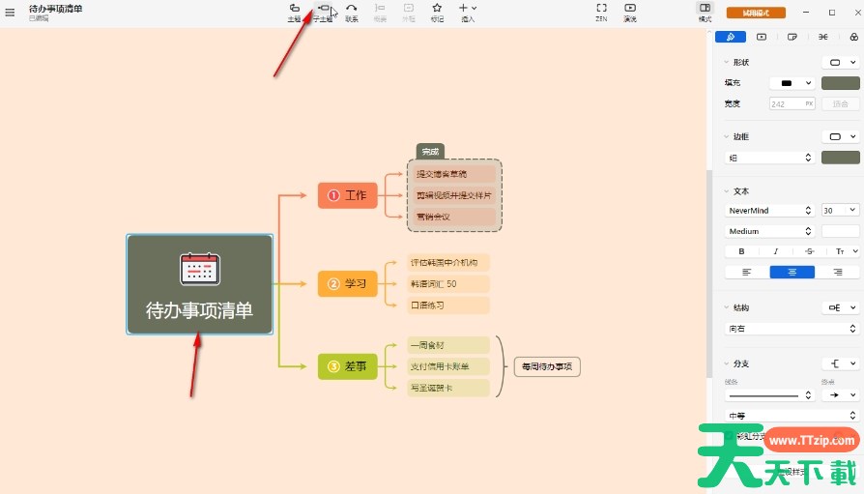This screenshot has width=864, height=494.
Task: Open the 中等 line thickness selector
Action: (x=792, y=416)
